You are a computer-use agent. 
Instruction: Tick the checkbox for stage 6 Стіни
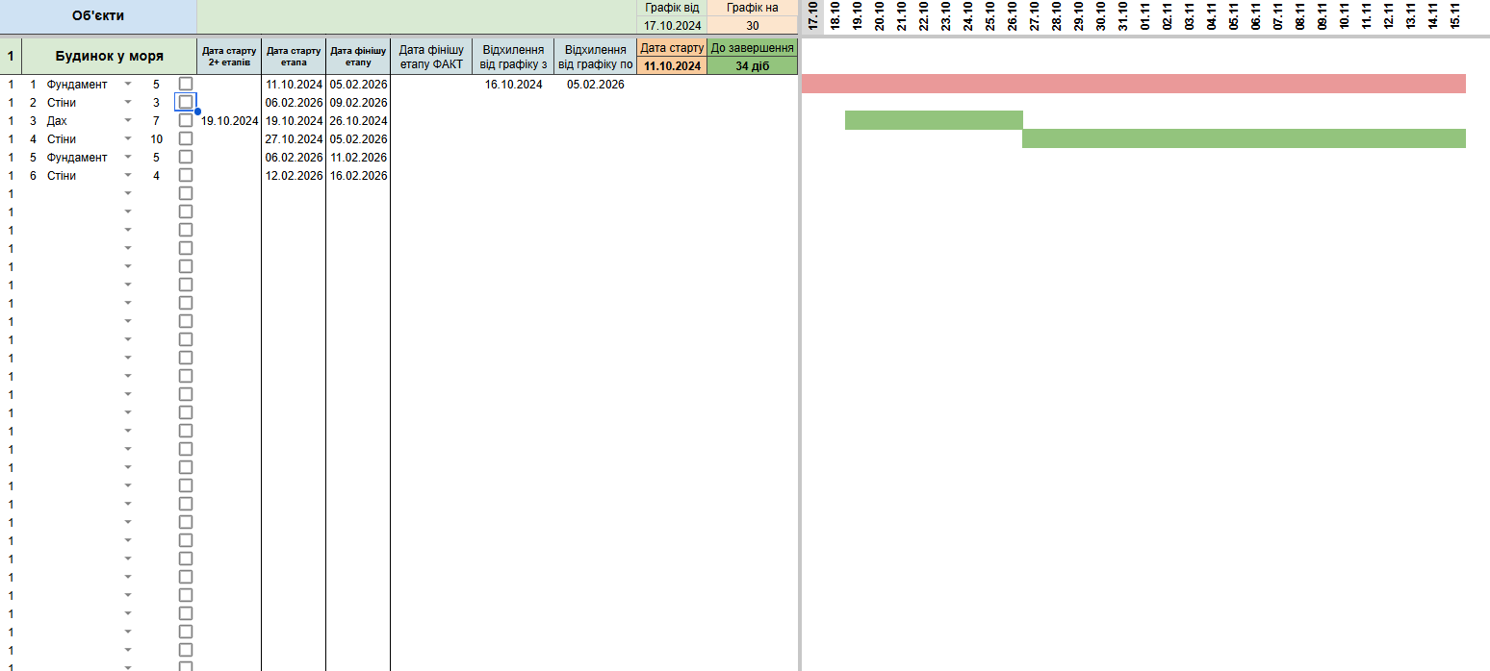[x=186, y=175]
